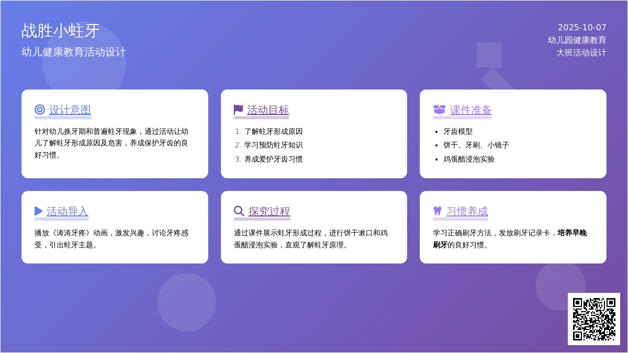
Task: Select the 习惯养成 heading
Action: click(x=467, y=211)
